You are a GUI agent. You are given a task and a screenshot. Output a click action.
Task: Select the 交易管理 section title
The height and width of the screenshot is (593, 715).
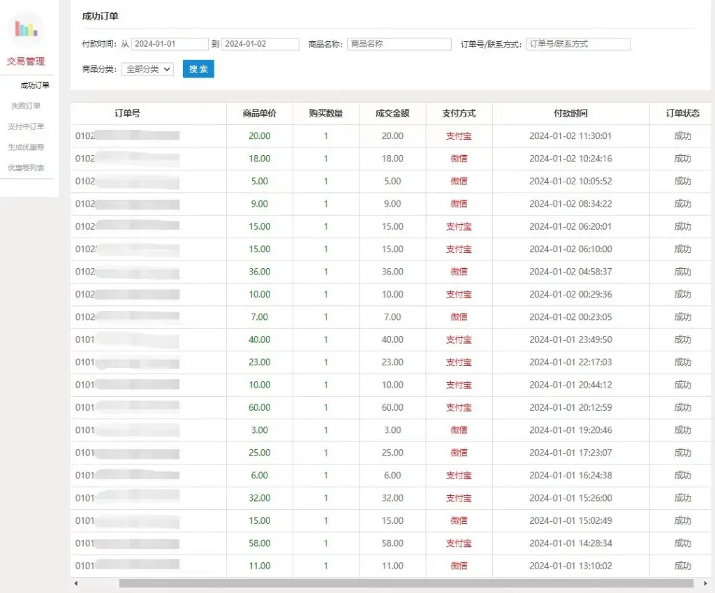25,61
